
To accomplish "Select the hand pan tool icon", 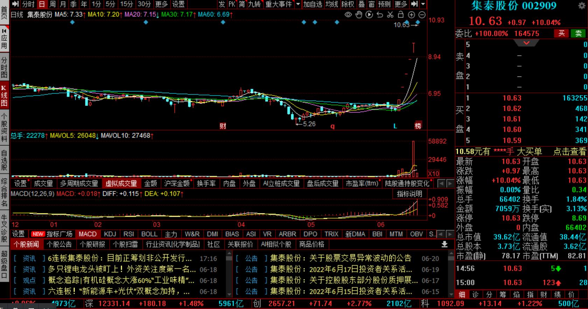I will point(359,15).
